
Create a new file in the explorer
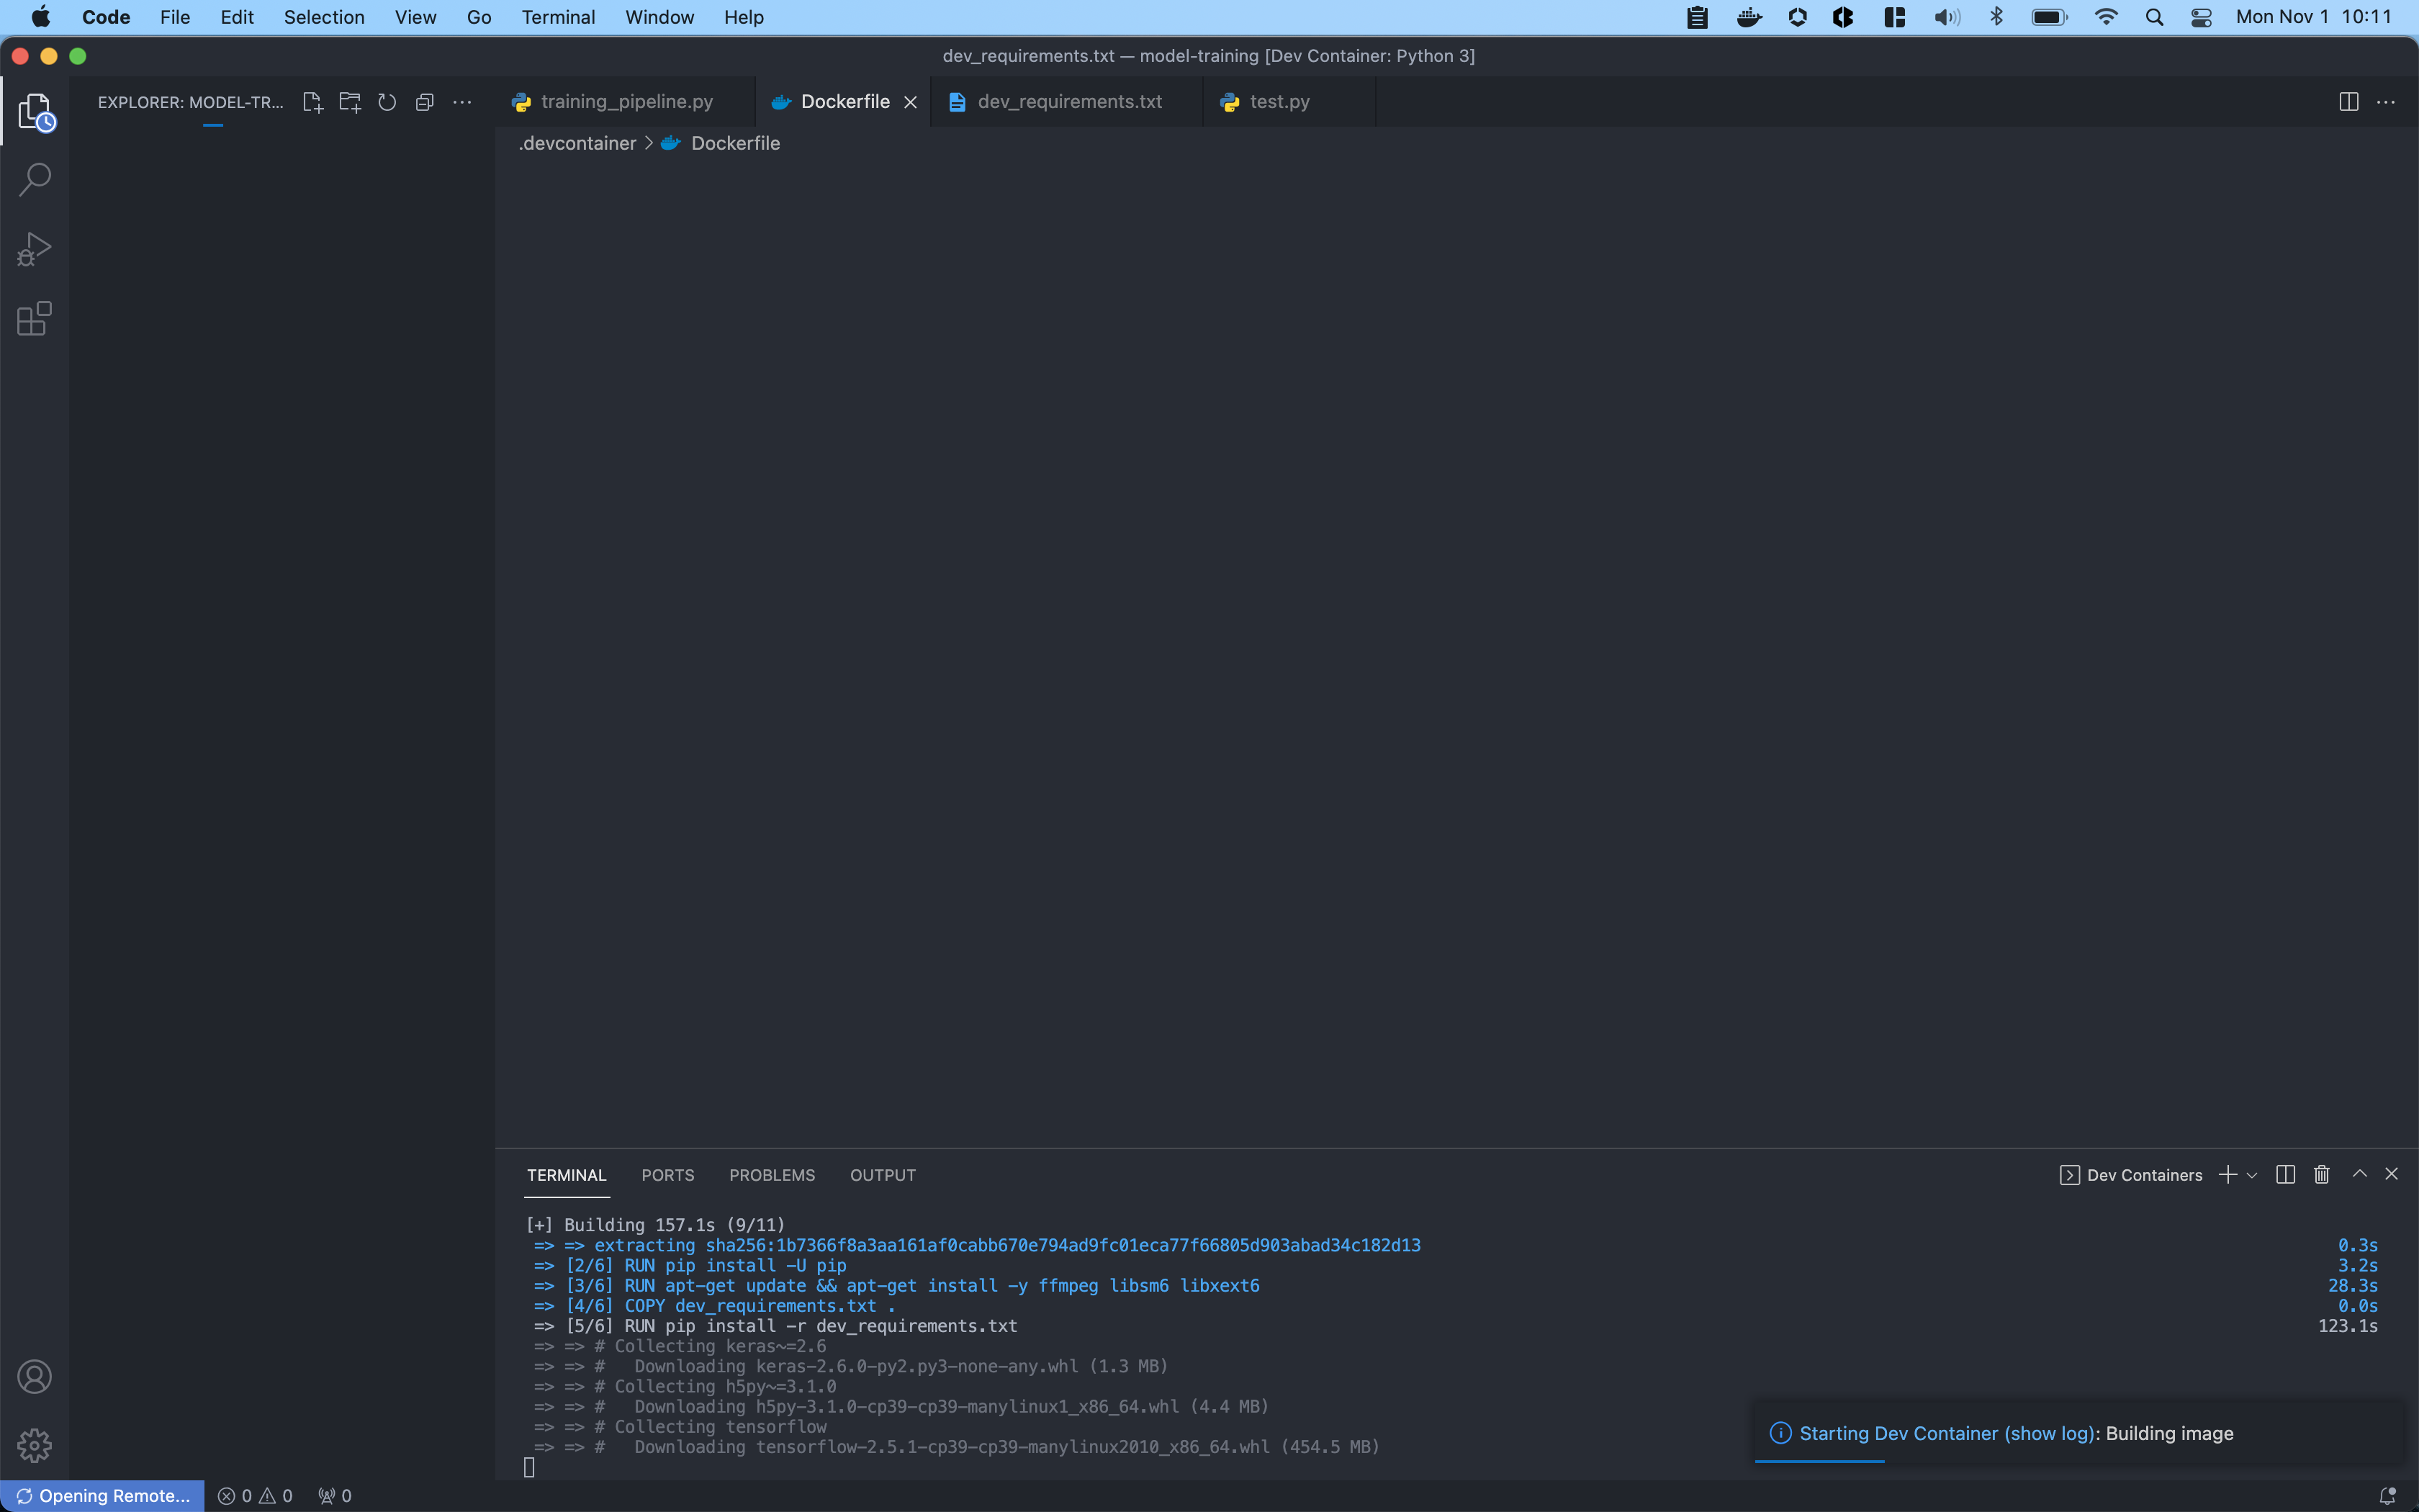(x=312, y=101)
